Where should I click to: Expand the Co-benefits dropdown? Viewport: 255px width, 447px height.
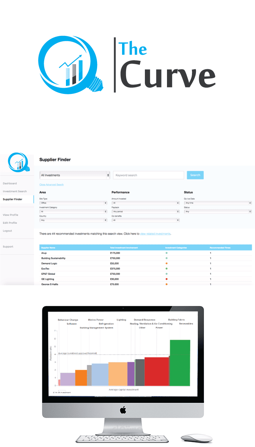click(146, 220)
